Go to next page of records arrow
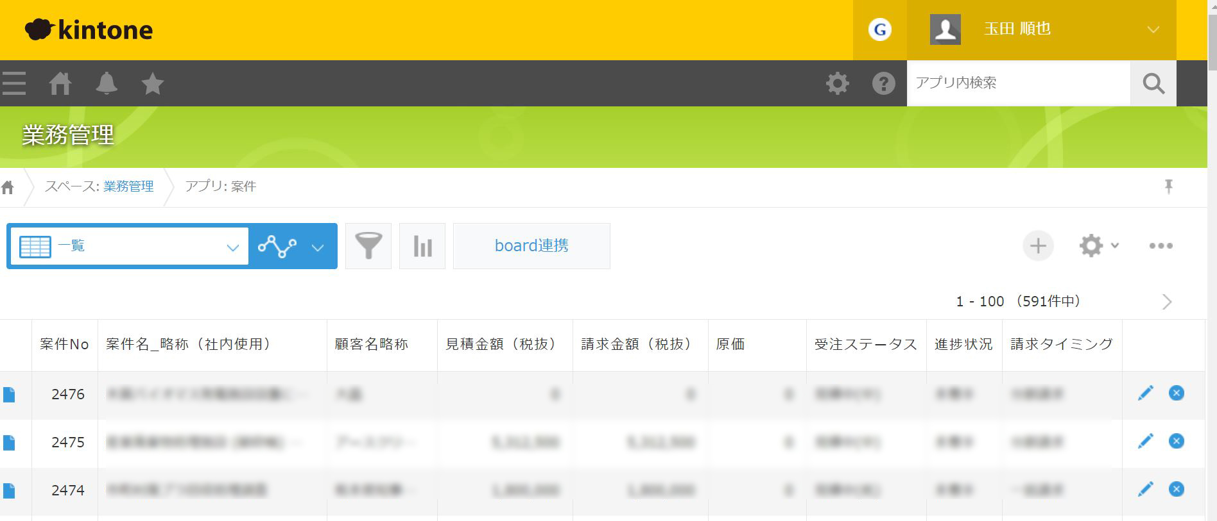Image resolution: width=1217 pixels, height=521 pixels. [1167, 302]
